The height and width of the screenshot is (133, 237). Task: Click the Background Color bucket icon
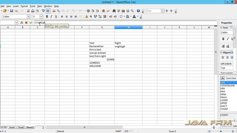coord(127,17)
